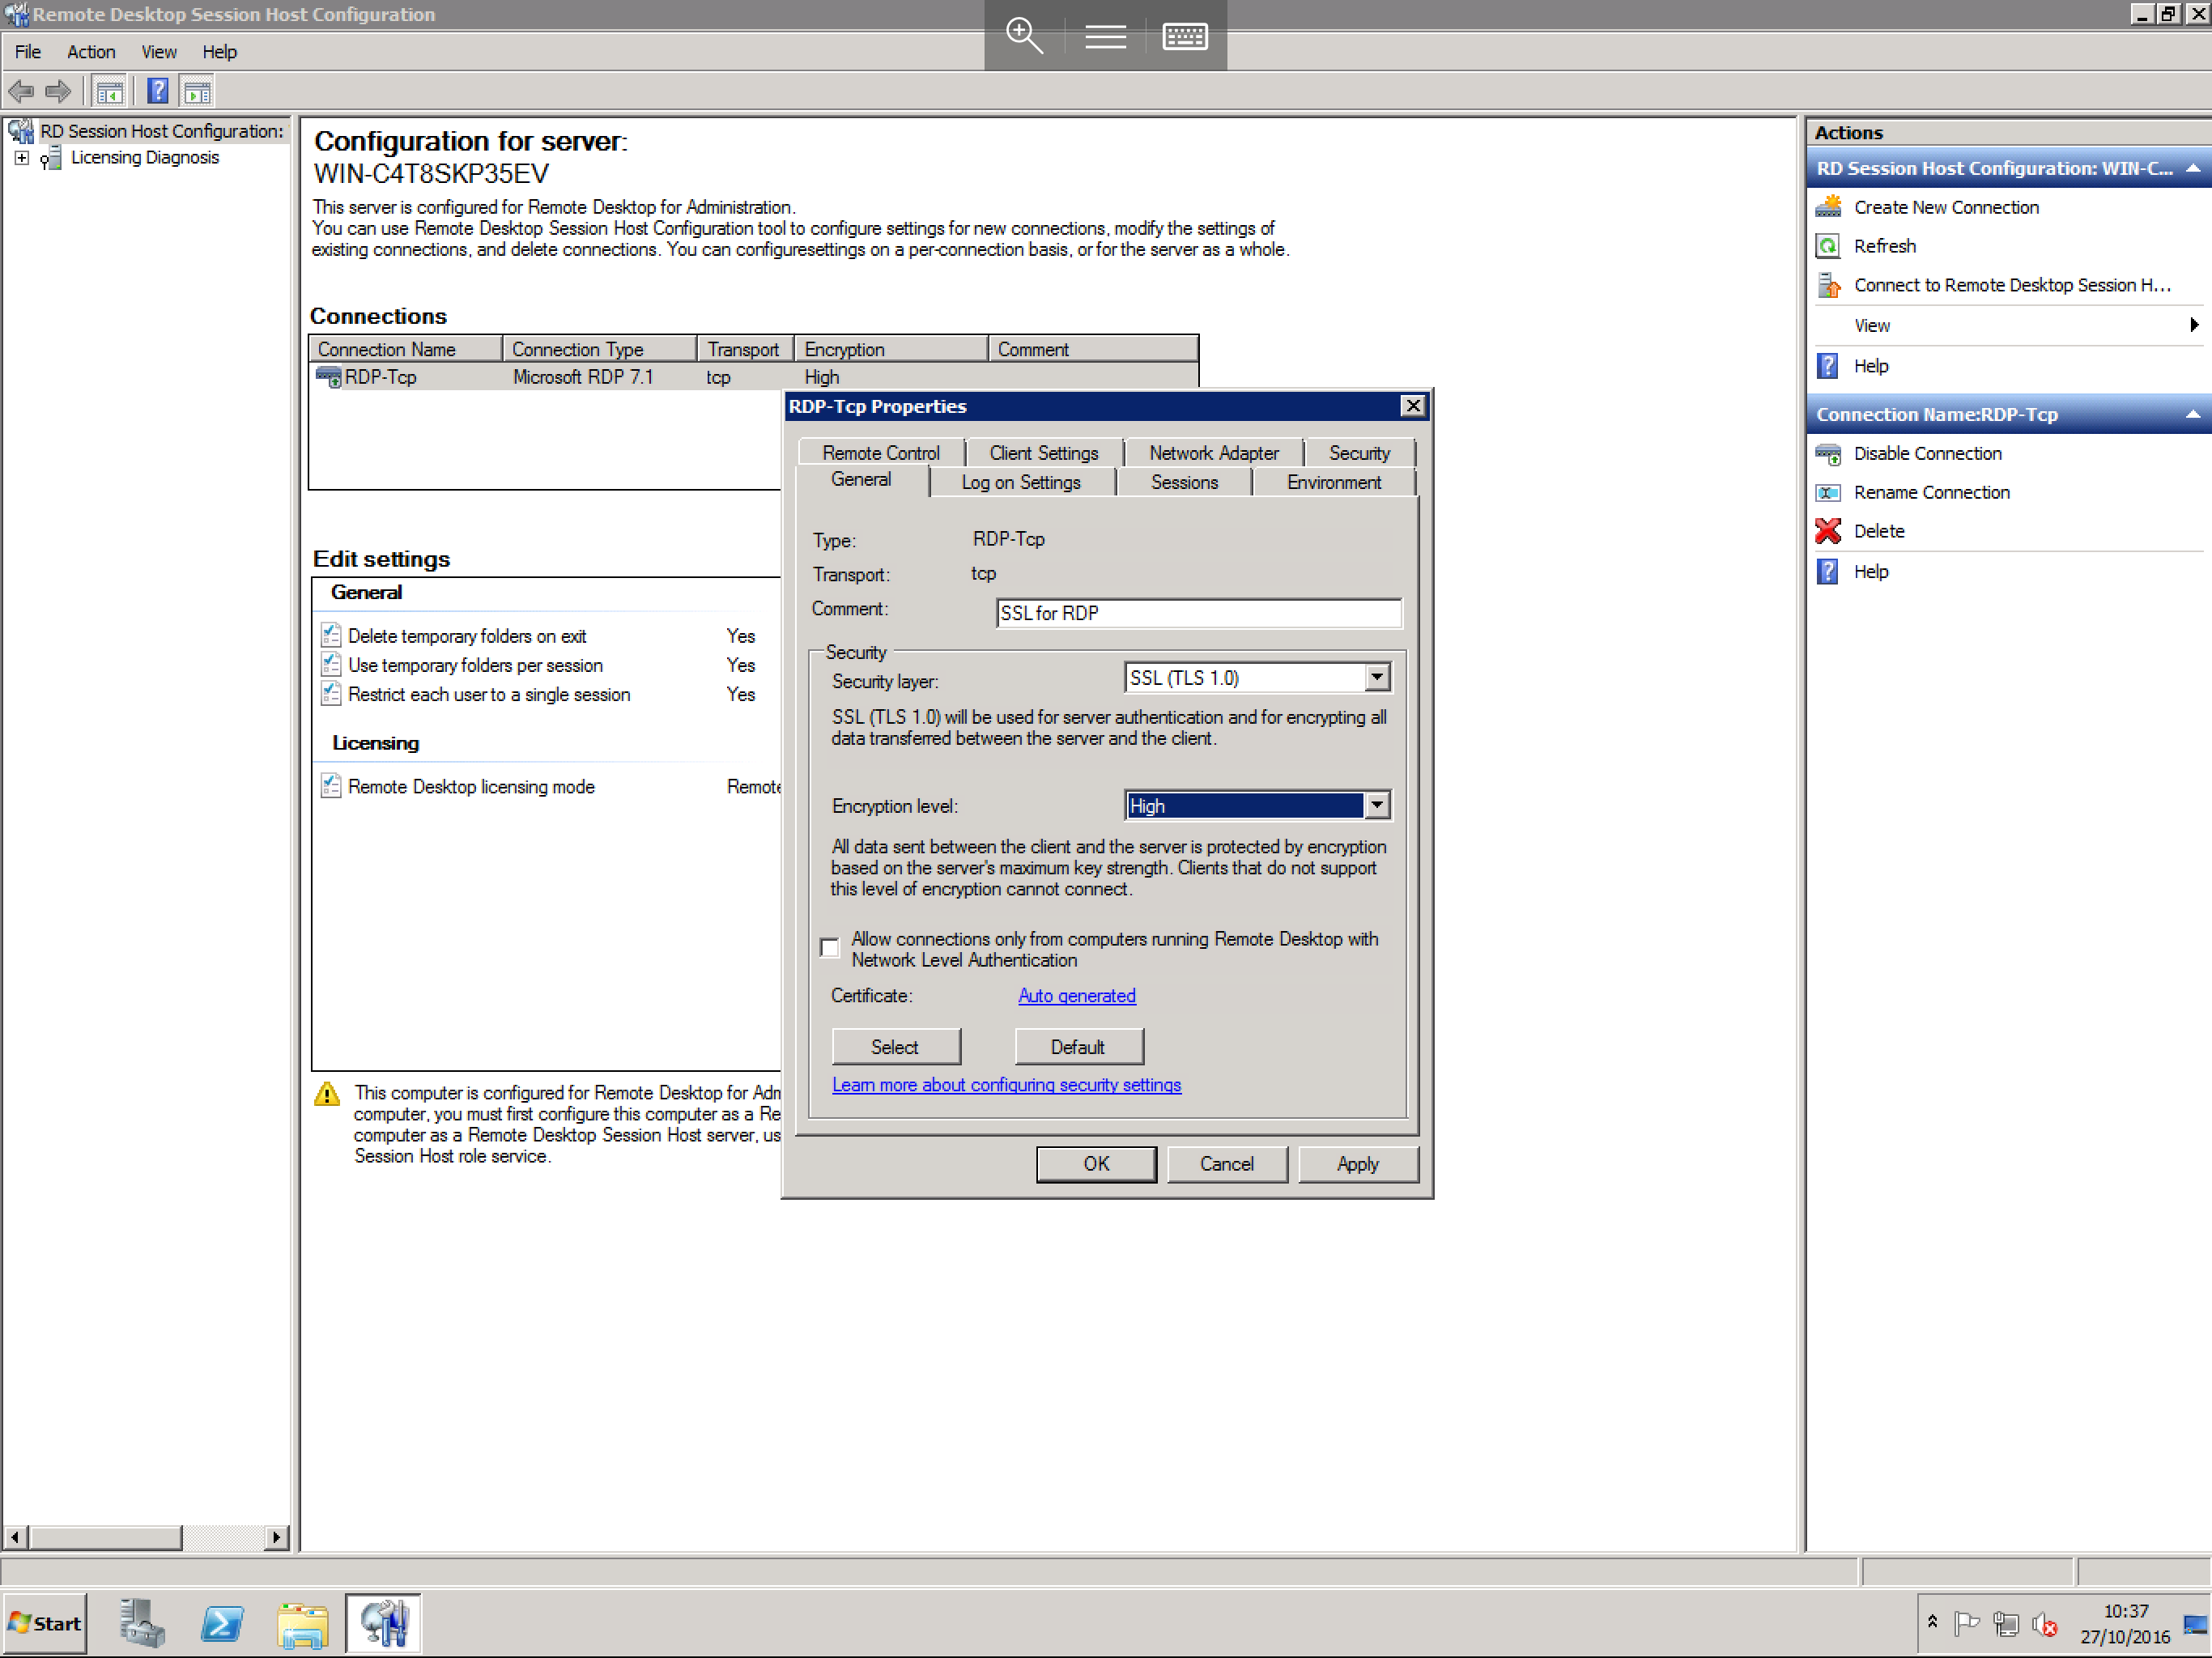Select High encryption level dropdown
This screenshot has width=2212, height=1658.
[1253, 806]
